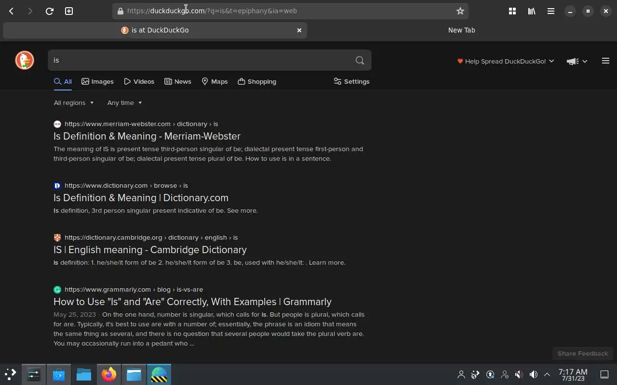Expand hidden system tray icons arrow
Image resolution: width=617 pixels, height=385 pixels.
tap(547, 374)
